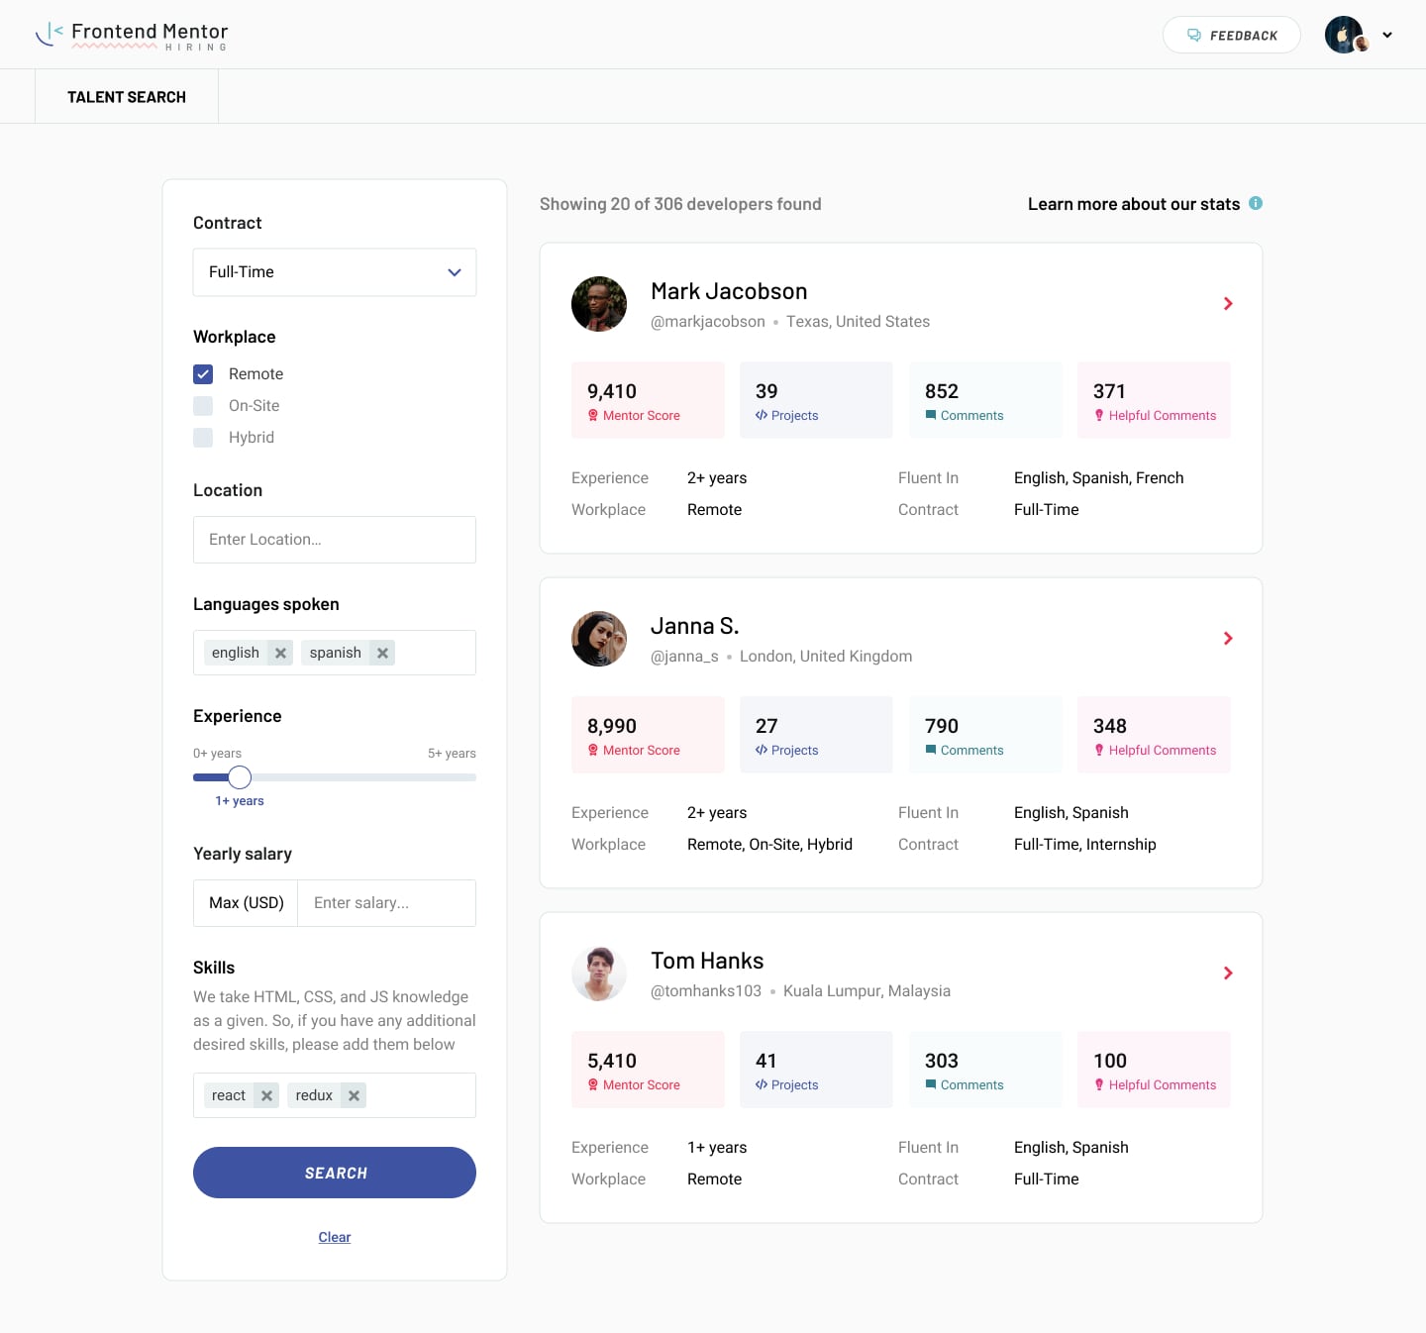Viewport: 1426px width, 1333px height.
Task: Open the Feedback dialog
Action: click(1231, 35)
